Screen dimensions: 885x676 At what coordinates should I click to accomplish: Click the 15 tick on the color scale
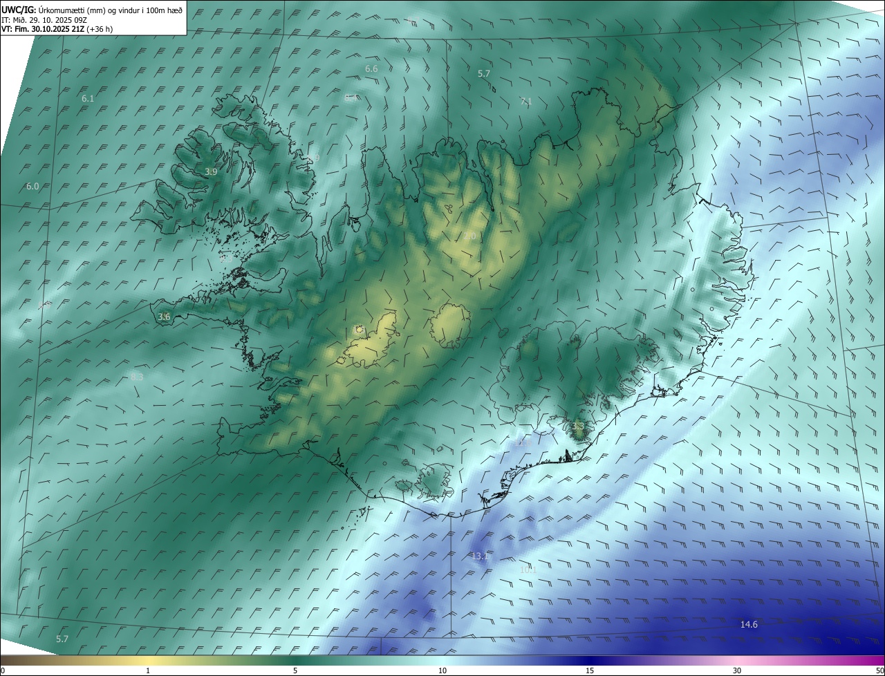click(x=590, y=670)
